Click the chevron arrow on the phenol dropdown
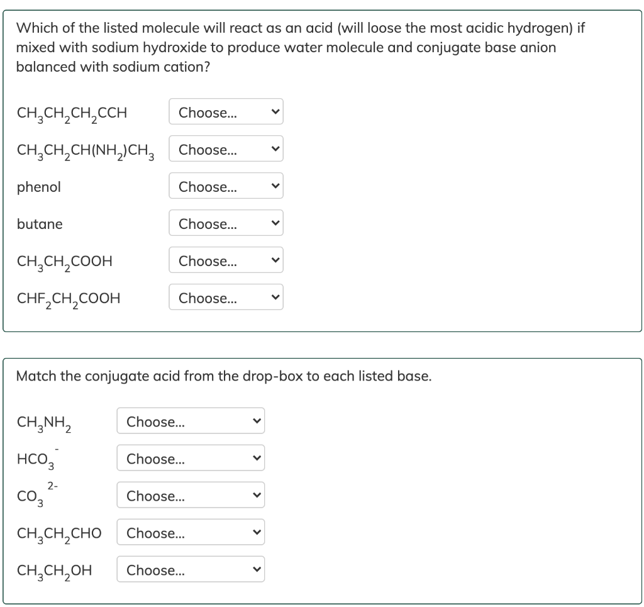The height and width of the screenshot is (607, 644). click(x=275, y=186)
